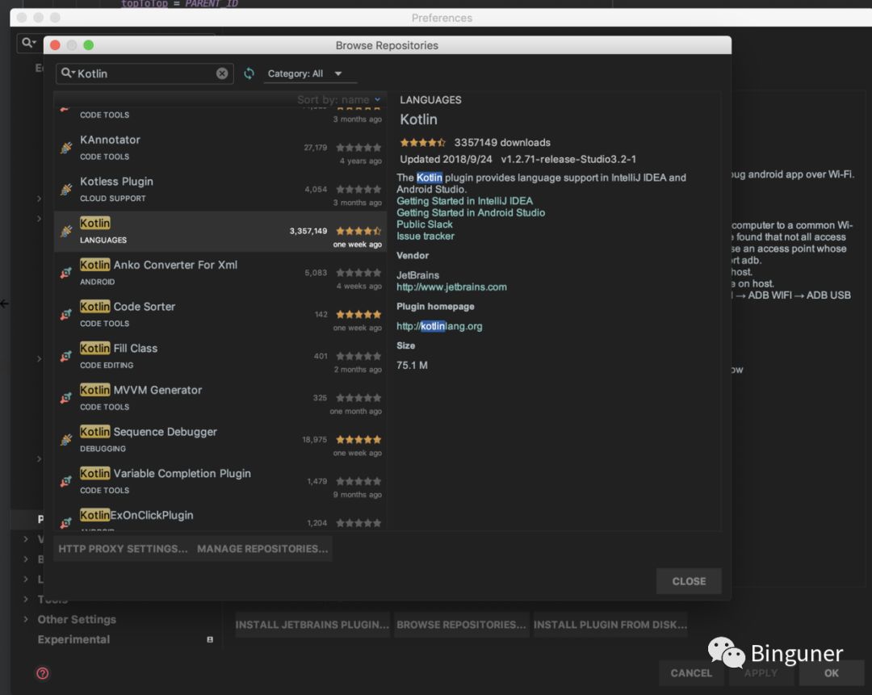Image resolution: width=872 pixels, height=695 pixels.
Task: Click the LANGUAGES category header in details
Action: (x=430, y=100)
